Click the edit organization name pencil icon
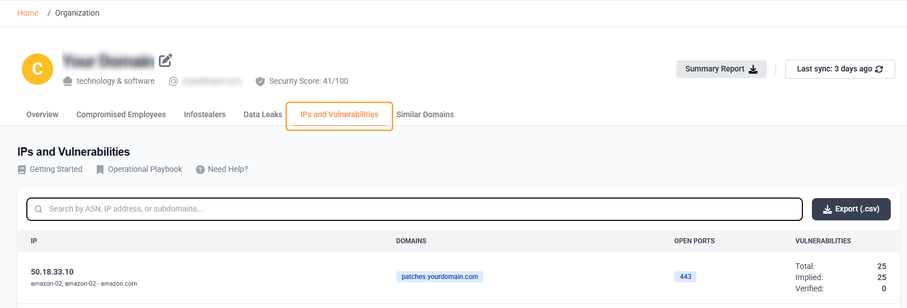This screenshot has height=308, width=907. pos(165,60)
